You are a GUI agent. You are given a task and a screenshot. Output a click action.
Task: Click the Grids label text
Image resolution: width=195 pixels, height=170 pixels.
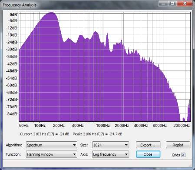tap(176, 155)
